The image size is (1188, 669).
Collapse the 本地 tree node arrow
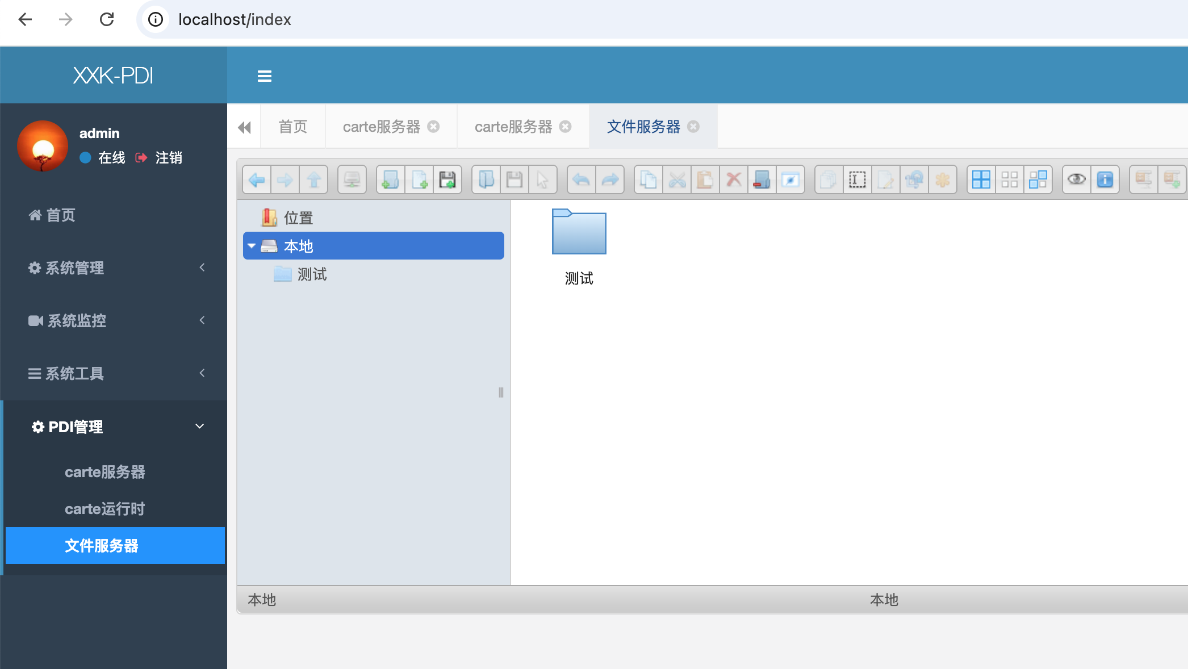coord(252,246)
